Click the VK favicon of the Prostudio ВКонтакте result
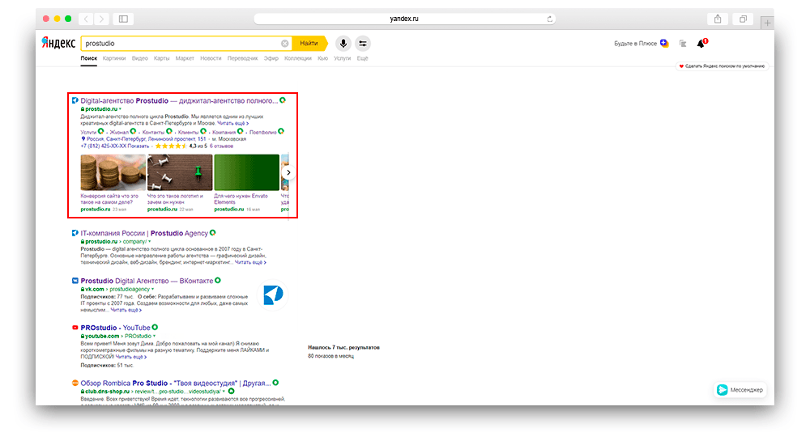 pos(75,281)
